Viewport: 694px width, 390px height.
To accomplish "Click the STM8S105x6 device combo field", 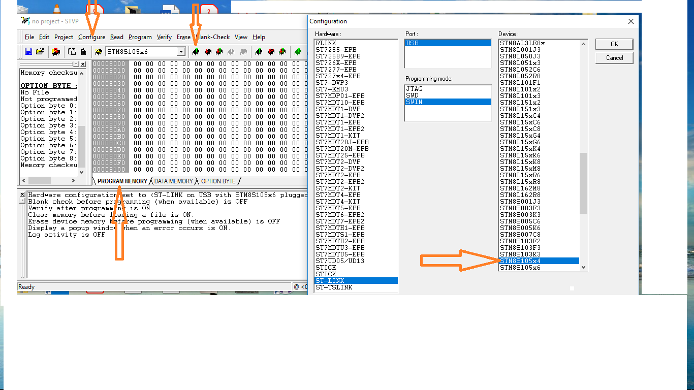I will click(x=145, y=52).
